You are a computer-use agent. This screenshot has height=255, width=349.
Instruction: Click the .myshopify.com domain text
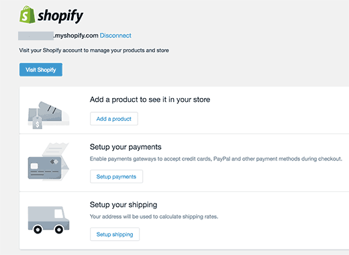coord(76,36)
